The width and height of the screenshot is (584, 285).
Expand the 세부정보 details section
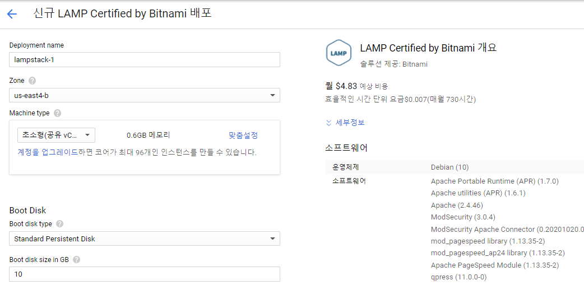[x=345, y=123]
